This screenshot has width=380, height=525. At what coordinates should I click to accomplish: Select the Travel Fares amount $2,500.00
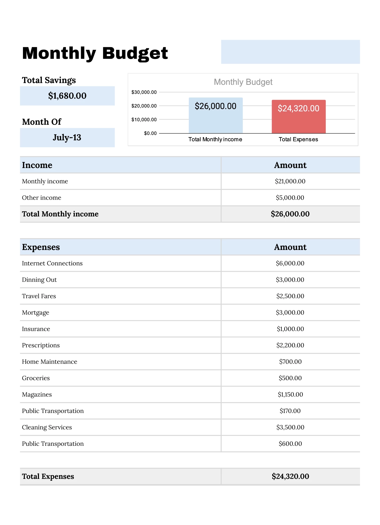(x=290, y=296)
